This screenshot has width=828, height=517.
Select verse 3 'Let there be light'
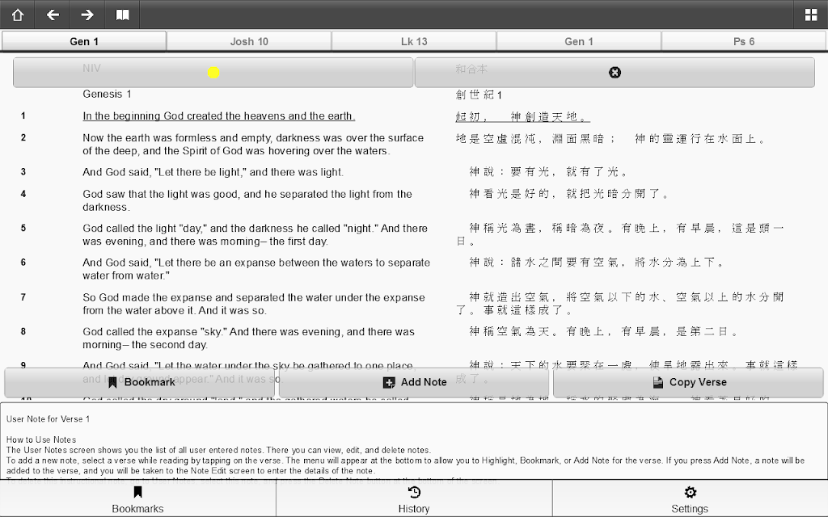213,172
